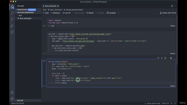This screenshot has height=105, width=187.
Task: Open the Extensions view
Action: click(x=12, y=32)
